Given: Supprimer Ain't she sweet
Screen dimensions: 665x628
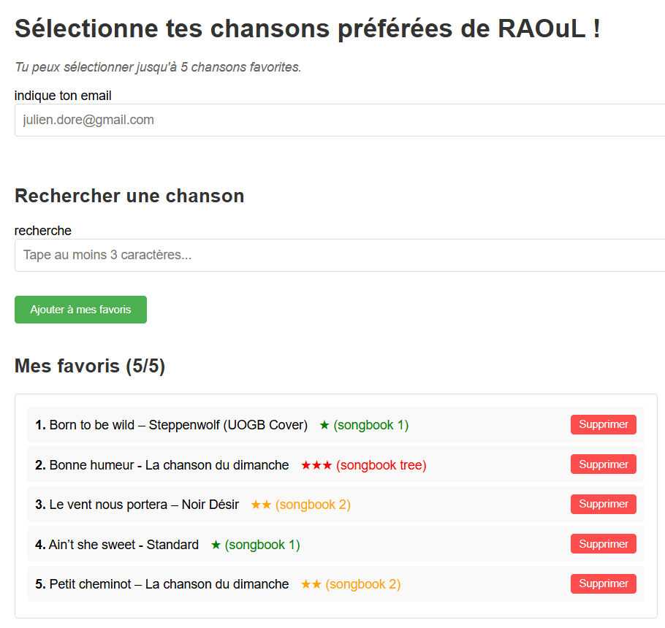Looking at the screenshot, I should [x=604, y=543].
